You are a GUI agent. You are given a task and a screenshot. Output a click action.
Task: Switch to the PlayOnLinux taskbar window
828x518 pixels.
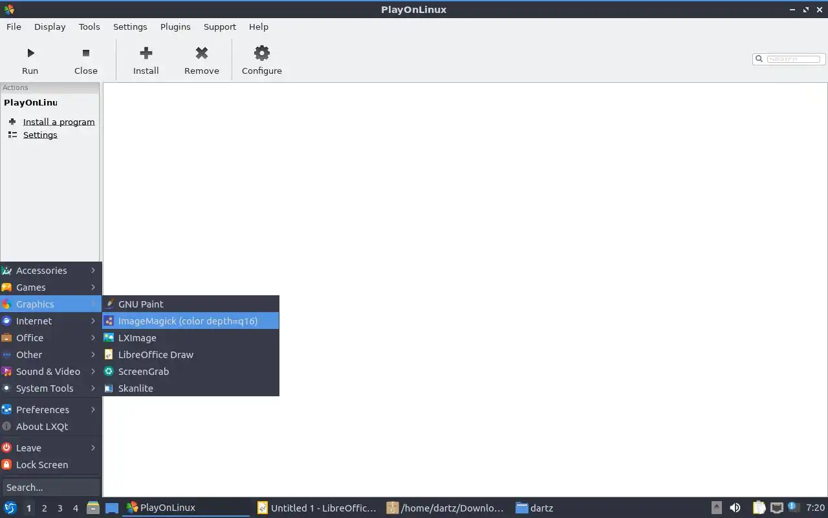click(x=187, y=508)
